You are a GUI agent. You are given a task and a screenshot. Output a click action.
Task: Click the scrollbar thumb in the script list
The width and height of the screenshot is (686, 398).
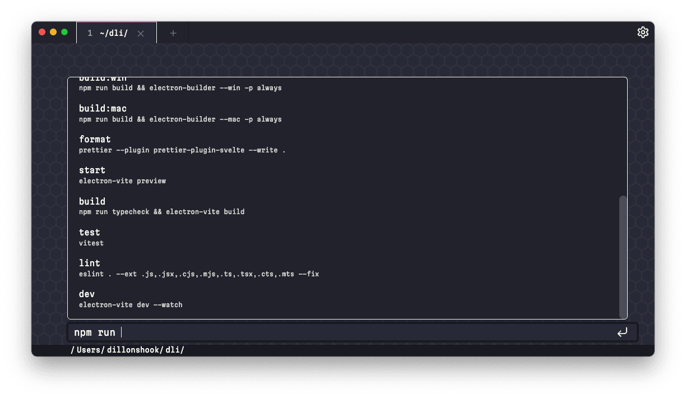623,257
